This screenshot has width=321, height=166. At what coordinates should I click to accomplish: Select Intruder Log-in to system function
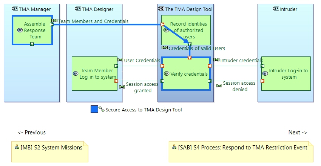[286, 74]
